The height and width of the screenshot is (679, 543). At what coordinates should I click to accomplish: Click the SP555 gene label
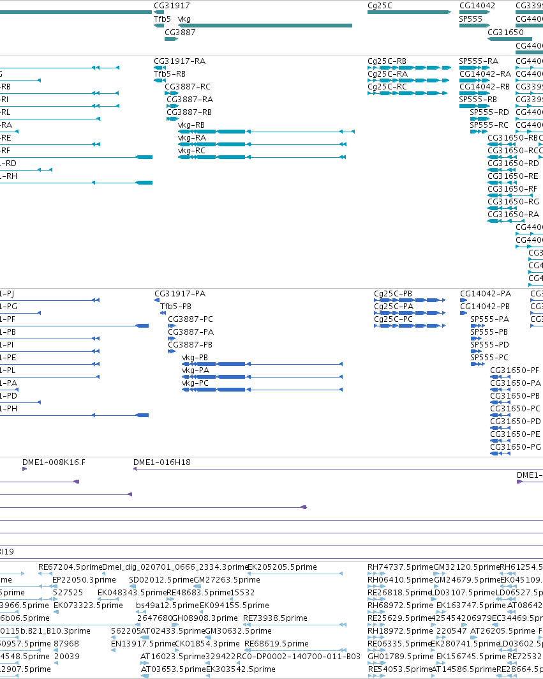[471, 19]
